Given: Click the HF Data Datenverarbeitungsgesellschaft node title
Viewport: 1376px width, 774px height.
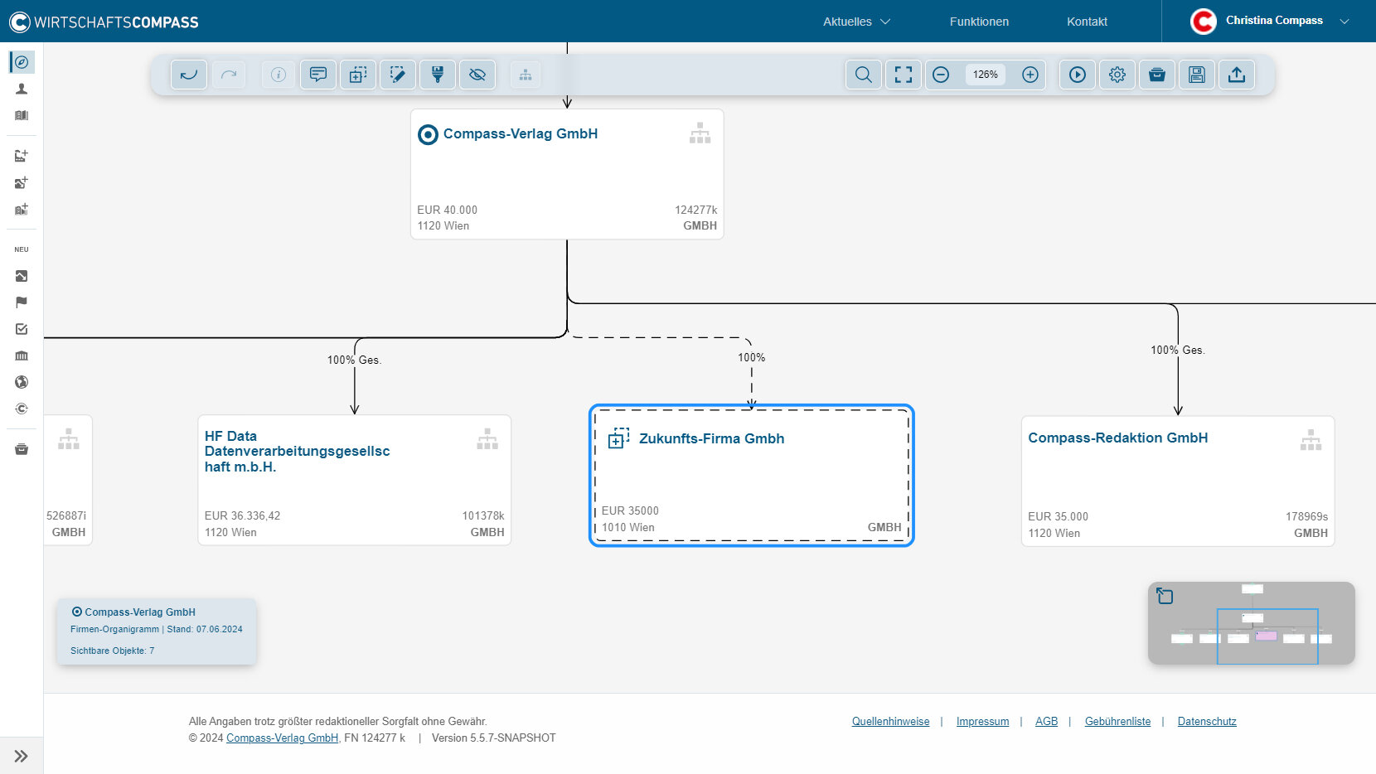Looking at the screenshot, I should click(x=297, y=451).
